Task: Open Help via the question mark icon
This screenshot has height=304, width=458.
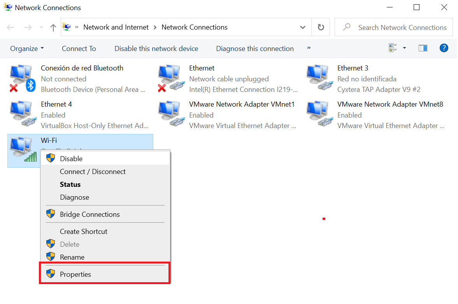Action: pyautogui.click(x=444, y=48)
